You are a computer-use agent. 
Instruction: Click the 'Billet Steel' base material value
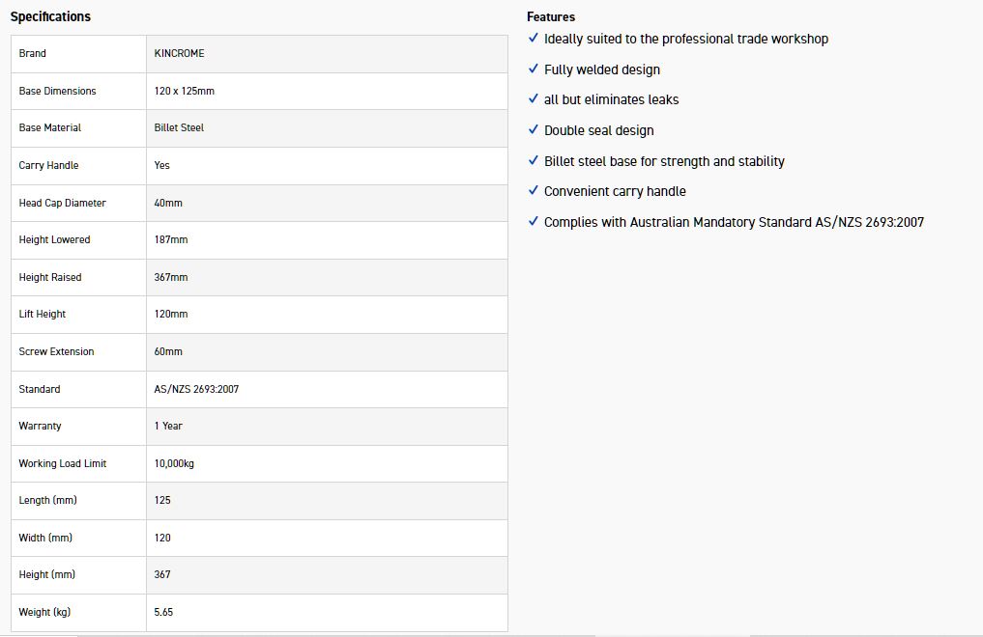pos(179,127)
